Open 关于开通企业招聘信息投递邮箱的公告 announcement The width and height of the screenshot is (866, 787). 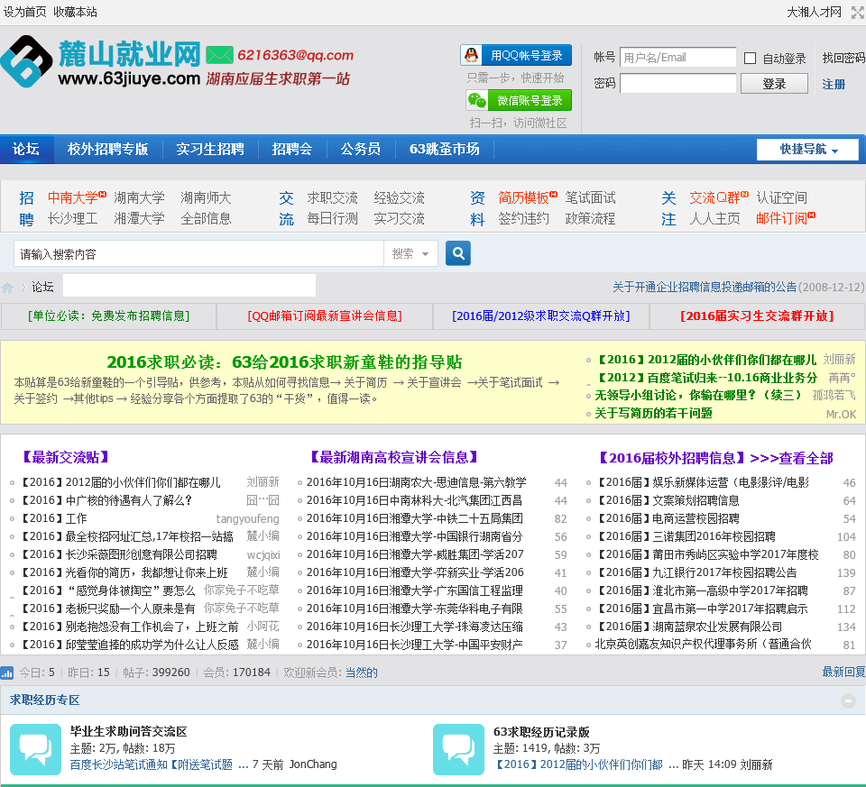click(x=705, y=287)
